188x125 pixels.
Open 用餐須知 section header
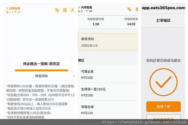click(39, 76)
